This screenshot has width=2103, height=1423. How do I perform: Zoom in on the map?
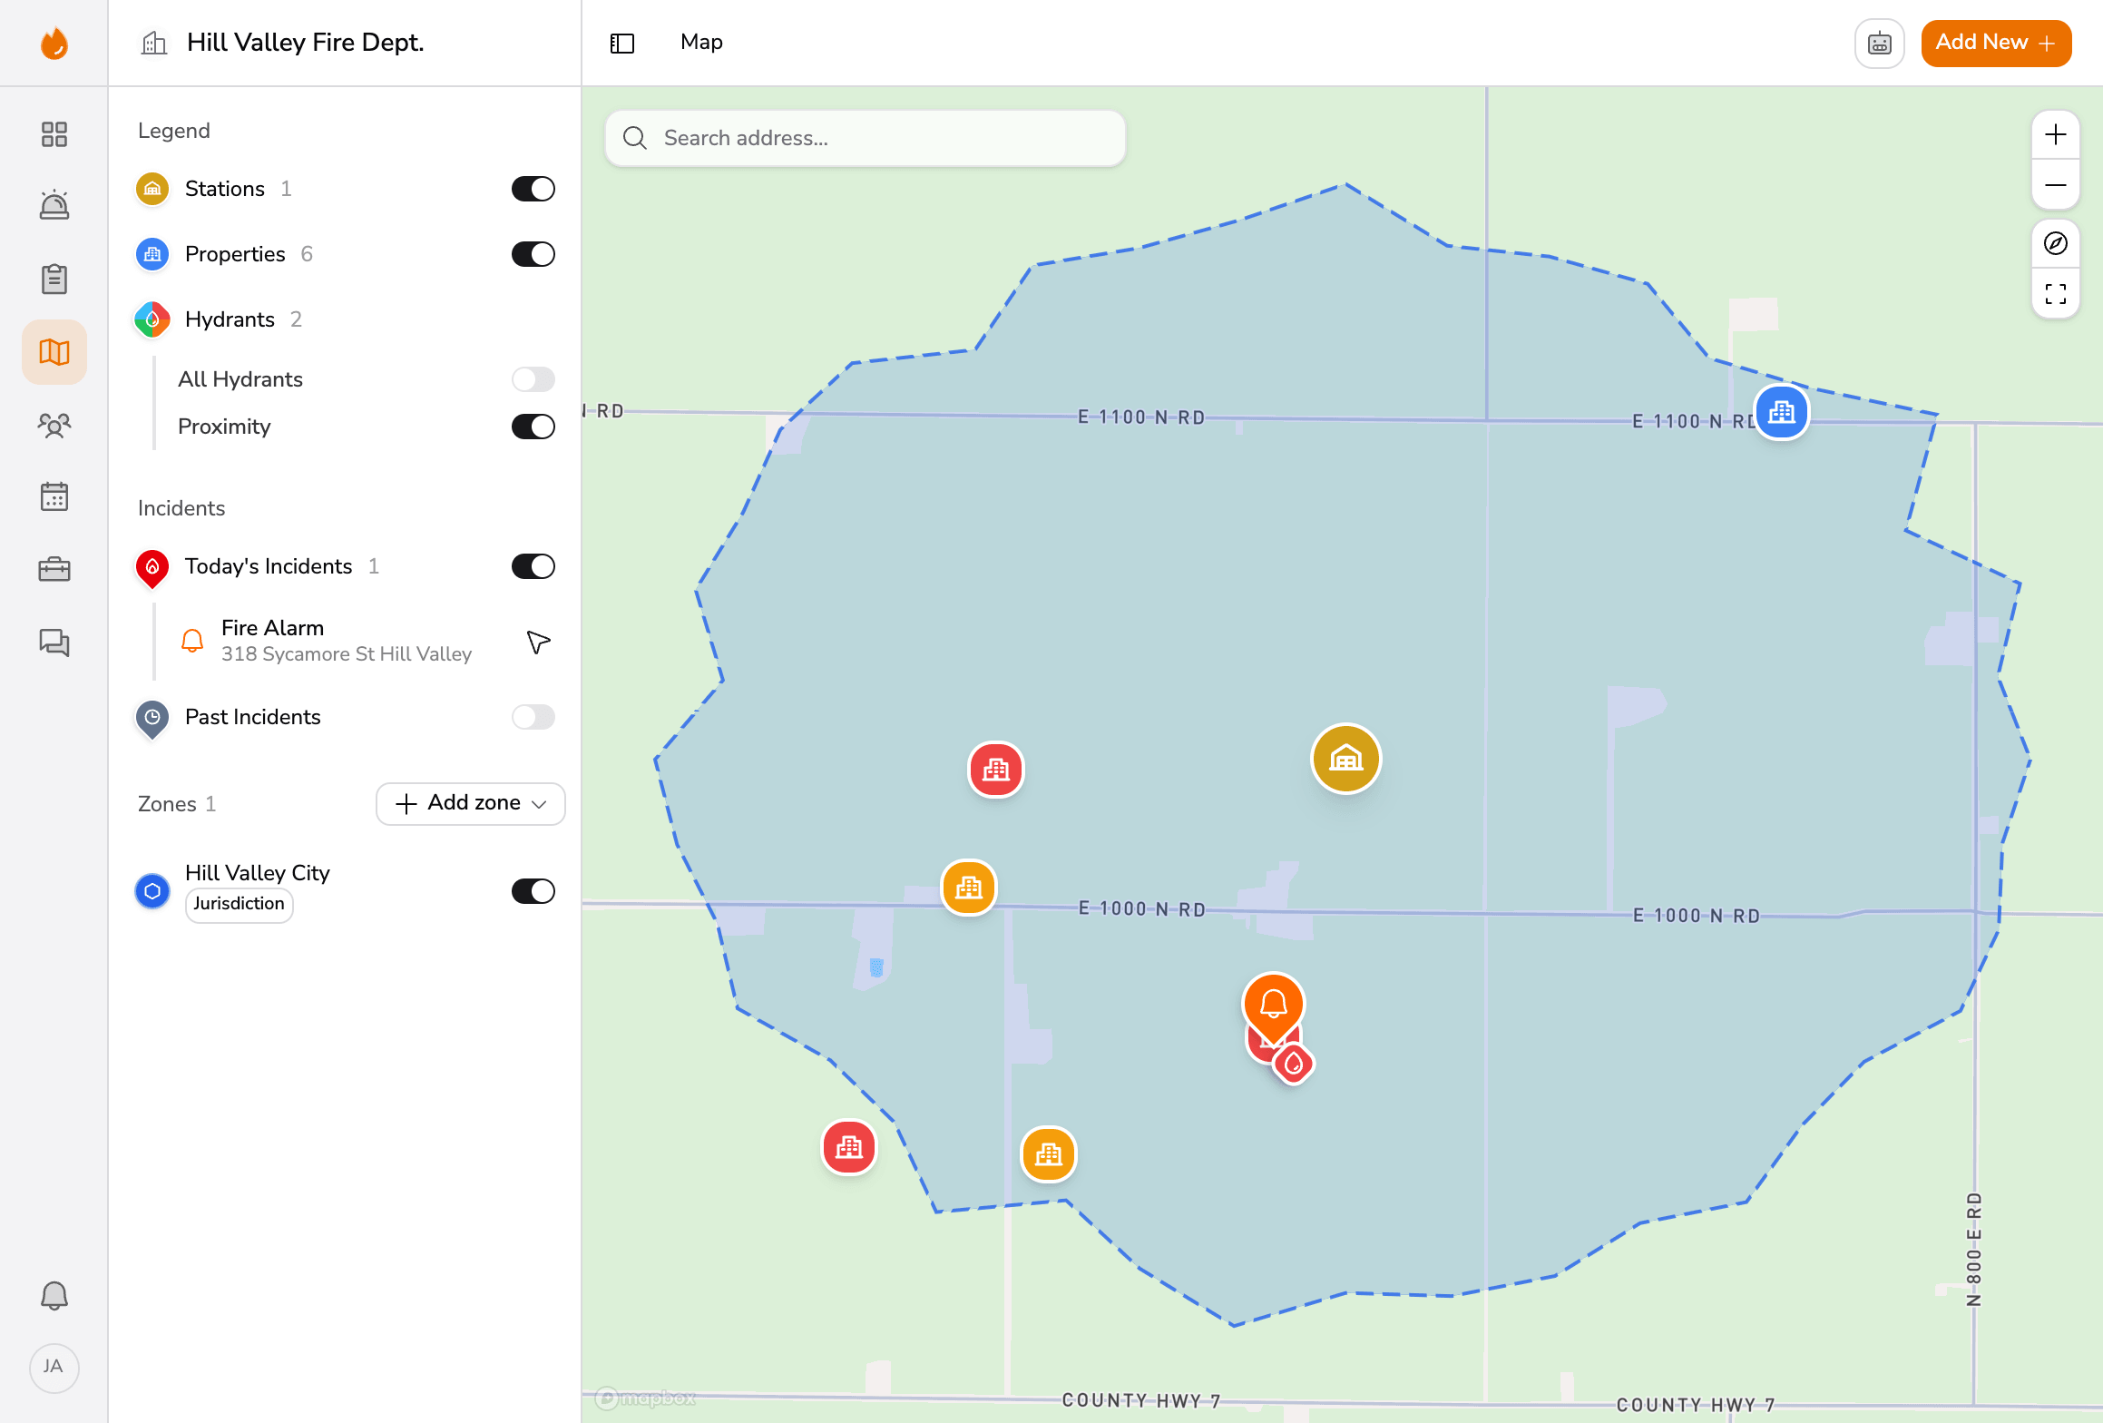point(2056,135)
